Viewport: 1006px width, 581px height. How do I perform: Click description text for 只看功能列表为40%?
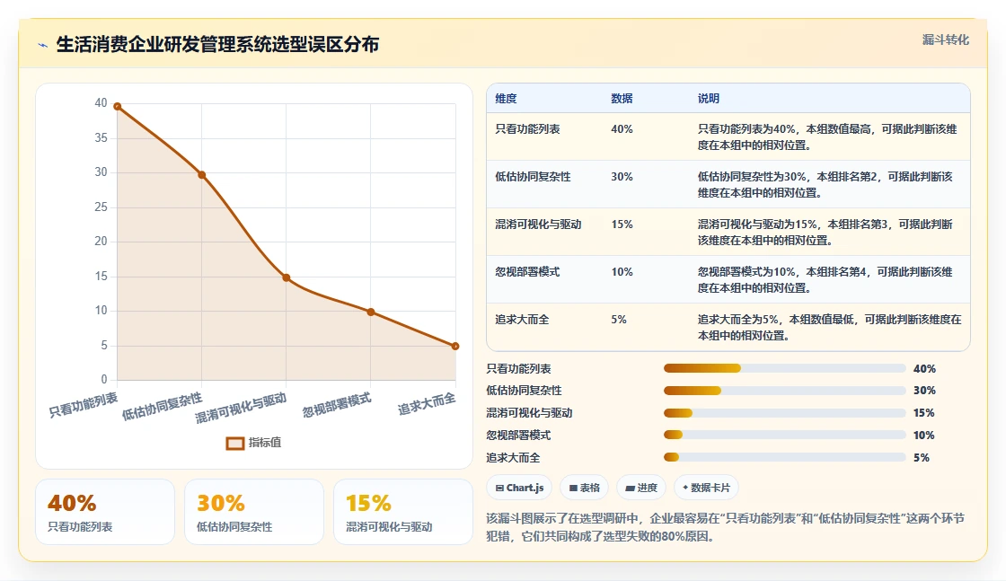tap(827, 136)
